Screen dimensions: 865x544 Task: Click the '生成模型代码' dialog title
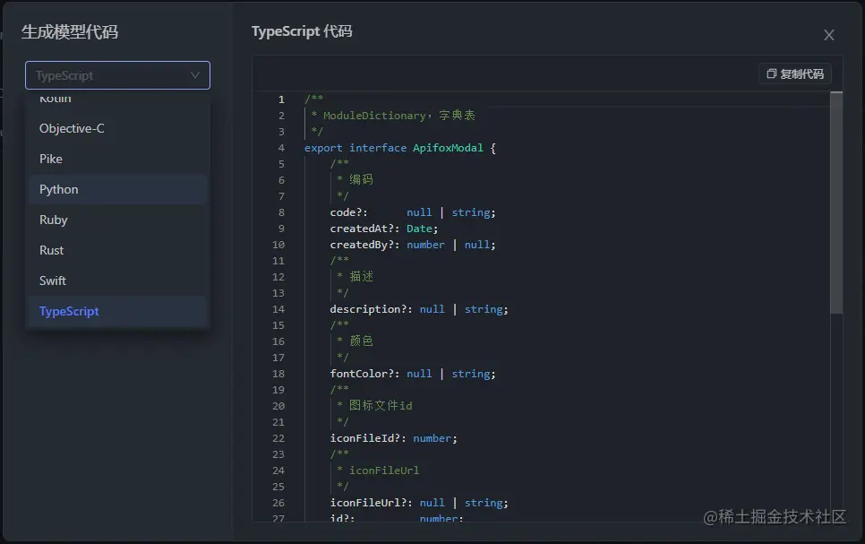tap(70, 32)
